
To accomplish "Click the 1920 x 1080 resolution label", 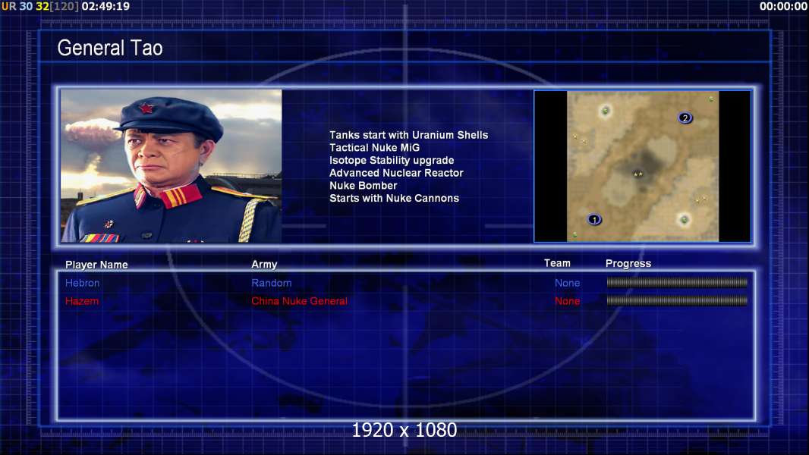I will pyautogui.click(x=404, y=430).
